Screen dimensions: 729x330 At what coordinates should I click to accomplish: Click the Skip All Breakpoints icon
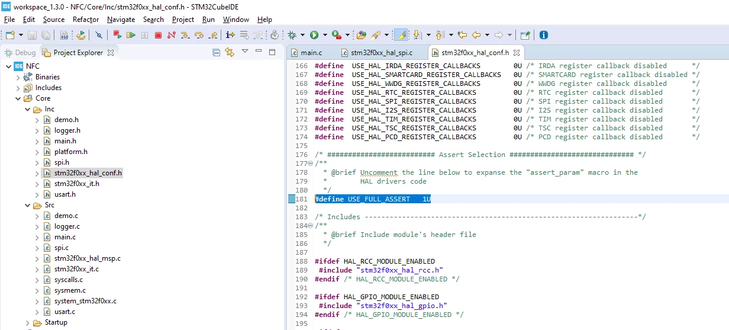[x=99, y=35]
